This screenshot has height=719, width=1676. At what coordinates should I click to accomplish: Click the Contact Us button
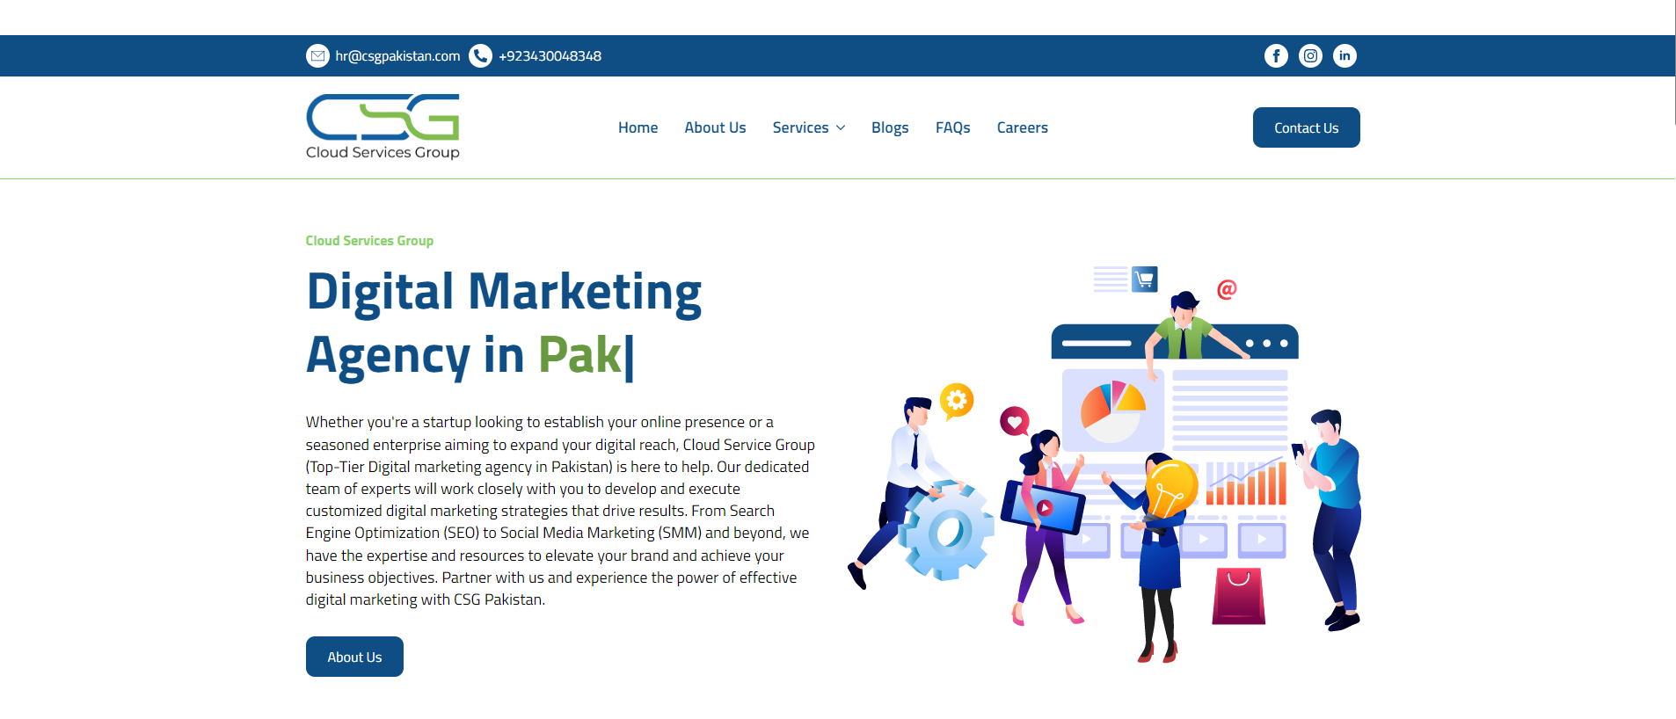[1306, 127]
